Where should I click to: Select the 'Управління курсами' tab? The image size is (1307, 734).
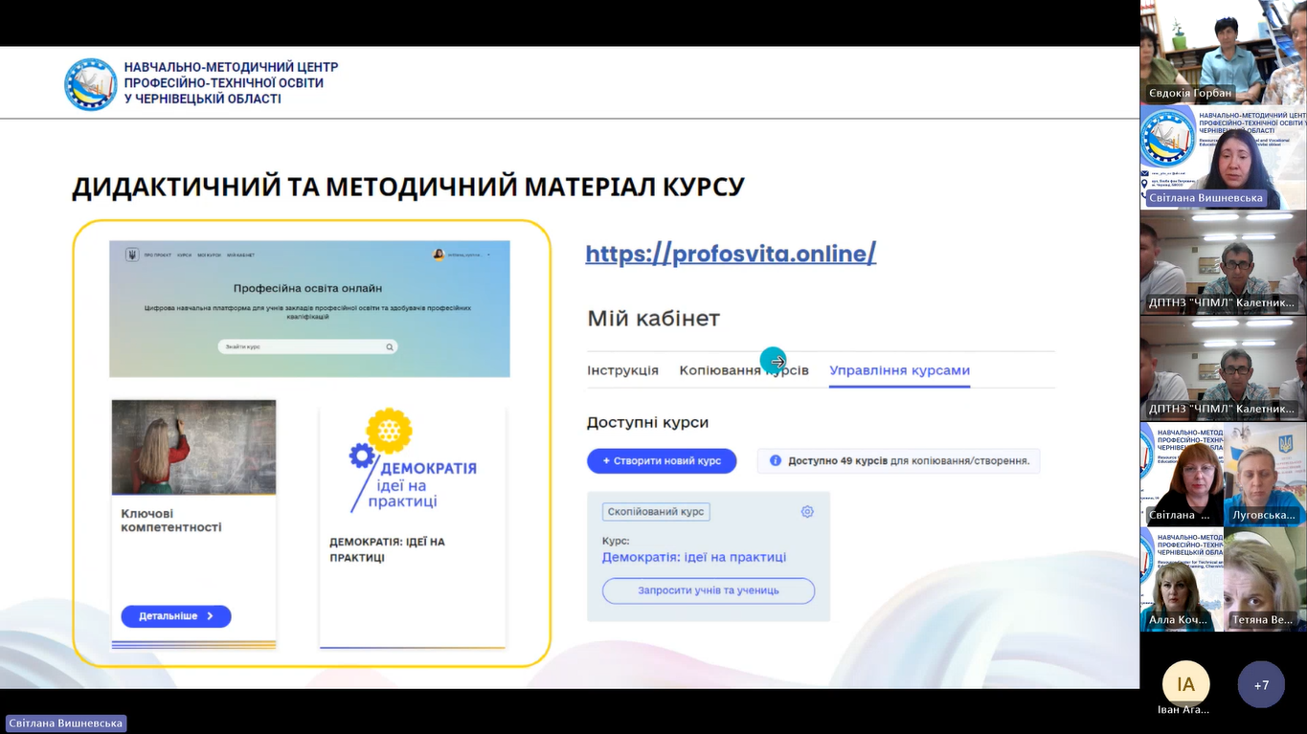tap(899, 370)
